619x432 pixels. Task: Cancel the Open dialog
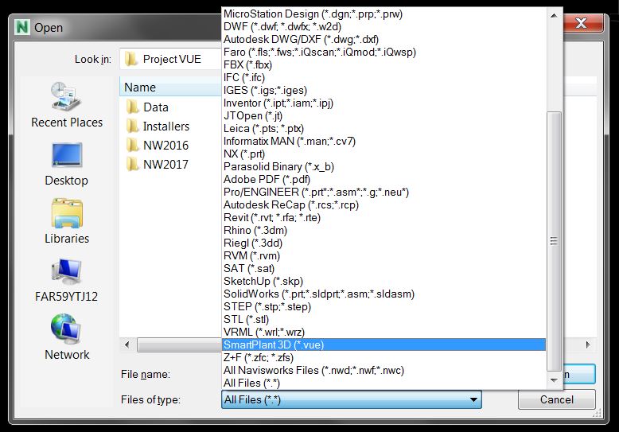557,399
